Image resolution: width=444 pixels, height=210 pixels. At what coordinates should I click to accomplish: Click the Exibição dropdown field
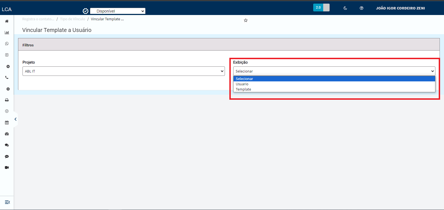334,71
